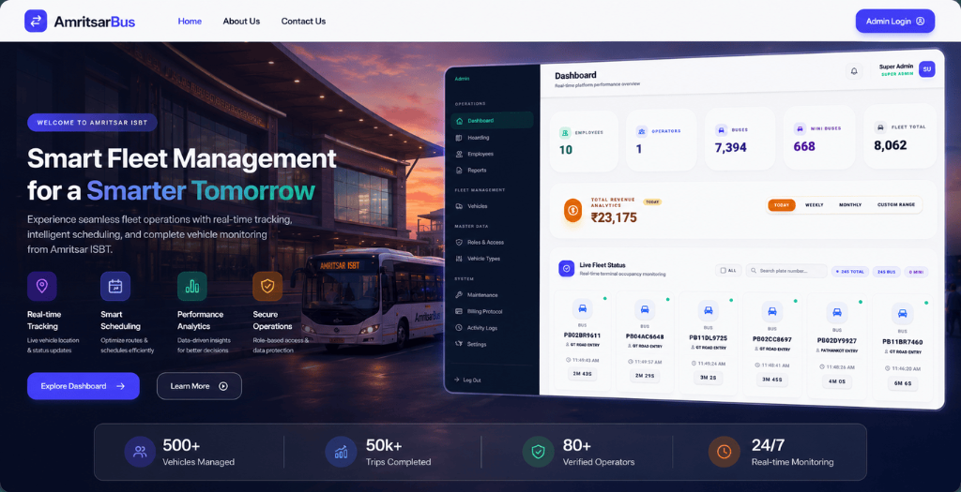Switch revenue analytics to Weekly
This screenshot has width=961, height=492.
[815, 205]
